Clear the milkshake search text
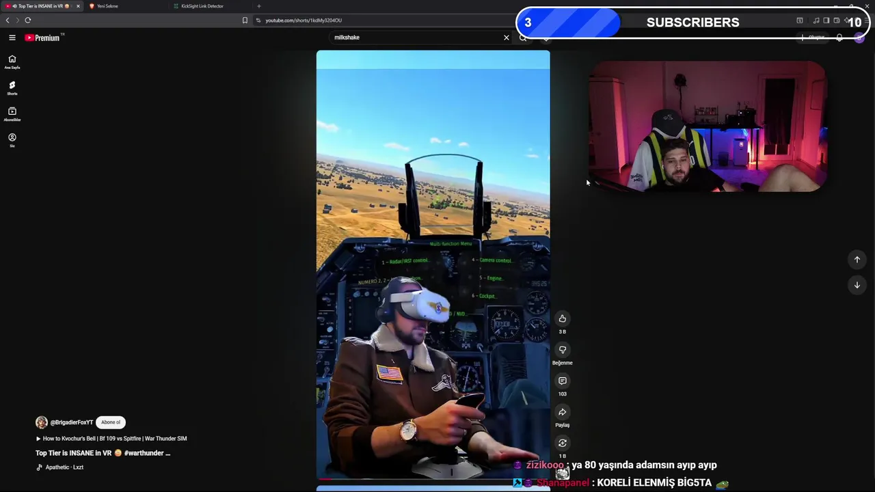 [507, 38]
